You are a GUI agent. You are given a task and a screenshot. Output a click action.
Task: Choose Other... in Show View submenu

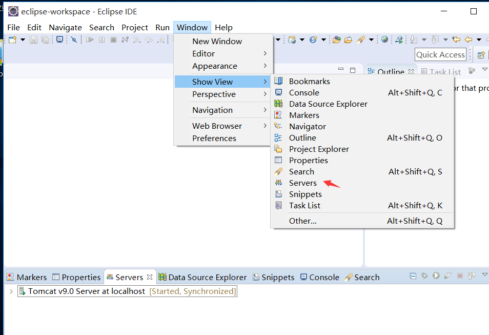pyautogui.click(x=362, y=221)
